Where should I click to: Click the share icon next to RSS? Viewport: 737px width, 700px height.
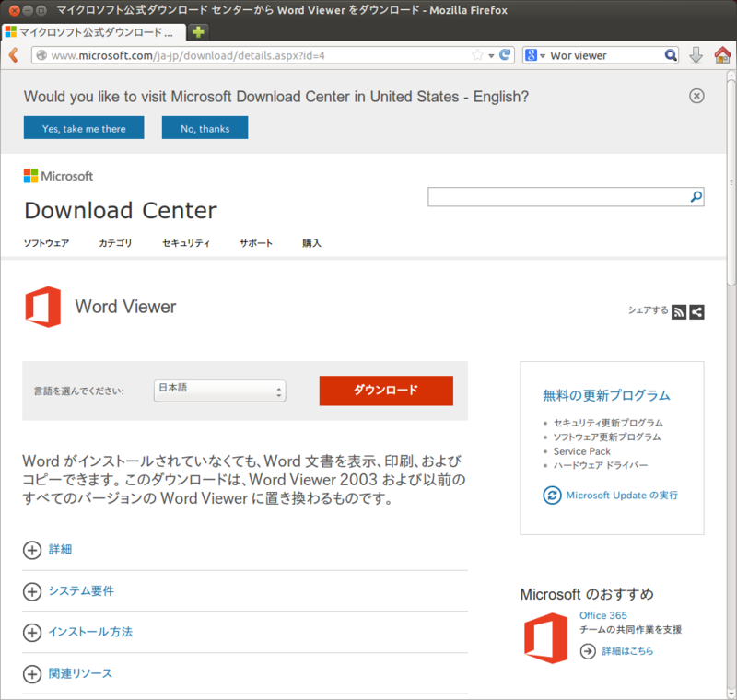coord(696,312)
